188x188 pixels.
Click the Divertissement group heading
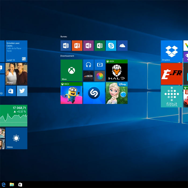pos(67,56)
